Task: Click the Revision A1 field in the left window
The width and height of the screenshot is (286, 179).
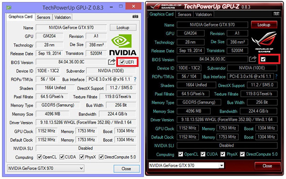Action: [96, 36]
